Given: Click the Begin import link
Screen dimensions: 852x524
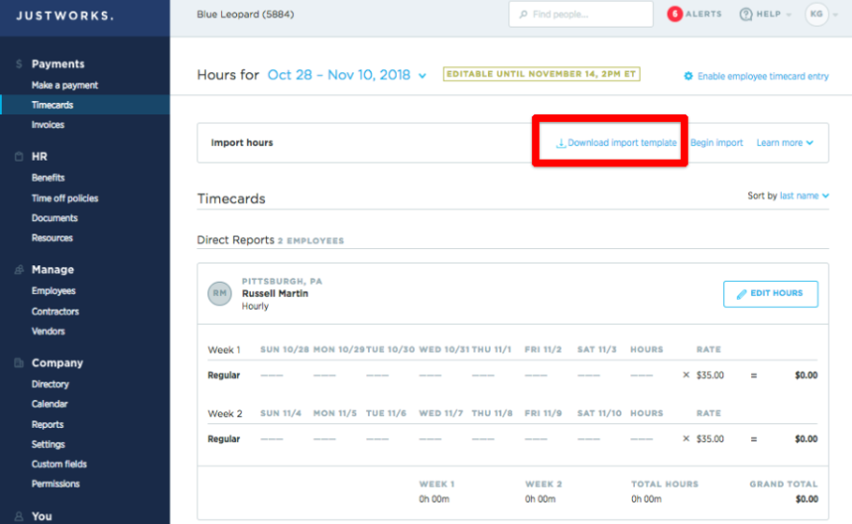Looking at the screenshot, I should point(717,143).
